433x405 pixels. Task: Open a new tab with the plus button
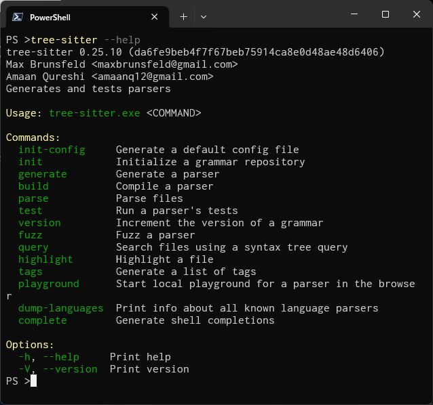[183, 17]
